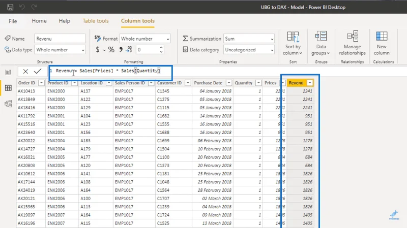Open Customer ID column filter dropdown
The height and width of the screenshot is (228, 407).
click(x=188, y=83)
